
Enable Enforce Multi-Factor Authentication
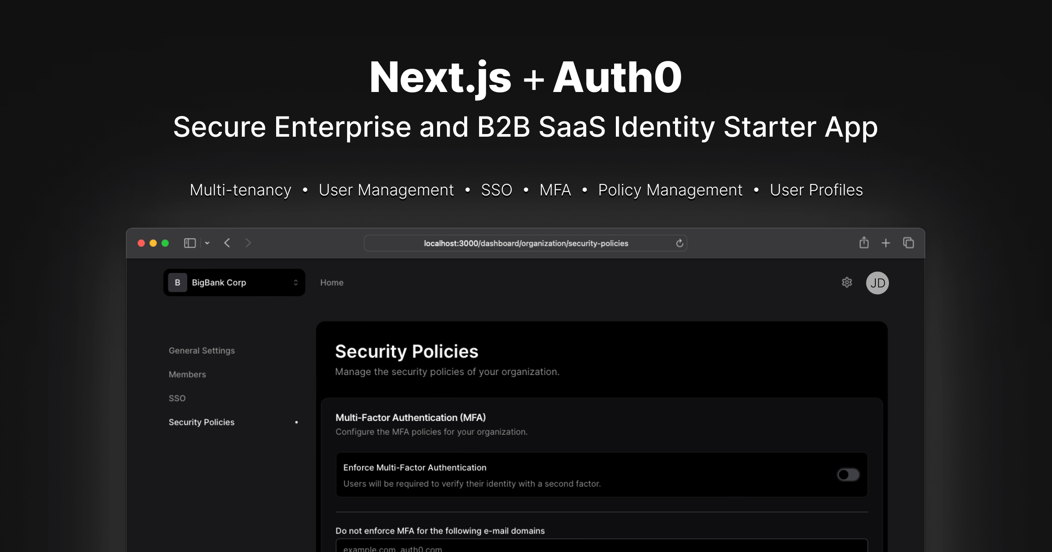[x=848, y=474]
